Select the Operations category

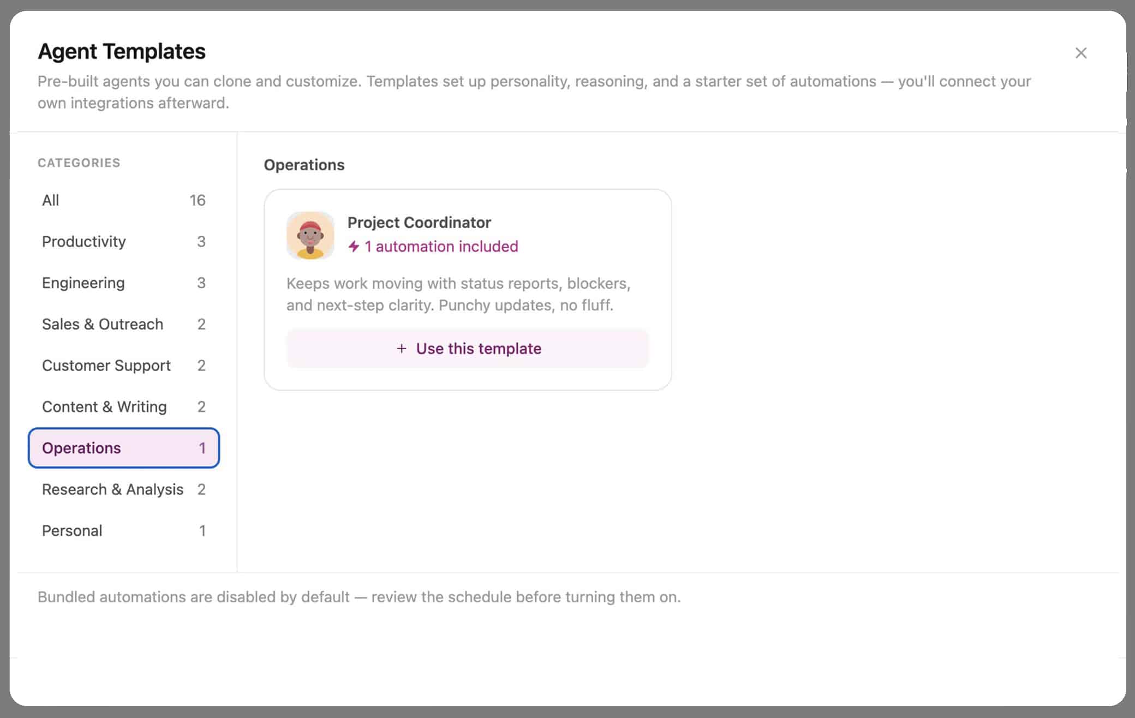coord(124,448)
